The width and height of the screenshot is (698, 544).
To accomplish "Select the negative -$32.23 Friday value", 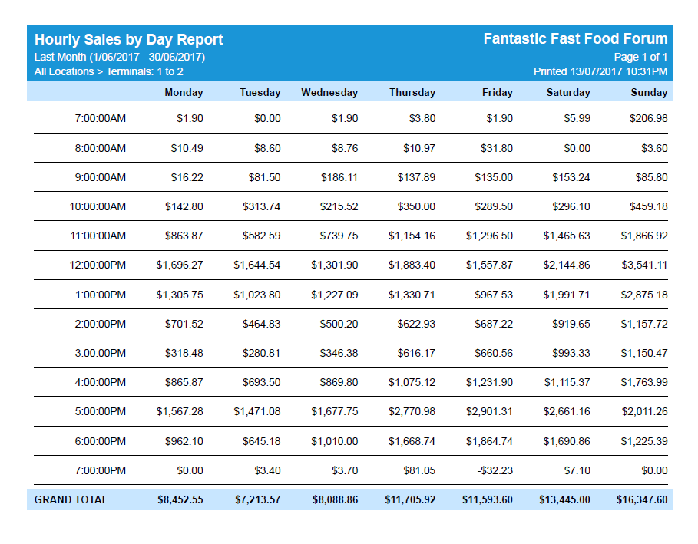I will (x=493, y=471).
